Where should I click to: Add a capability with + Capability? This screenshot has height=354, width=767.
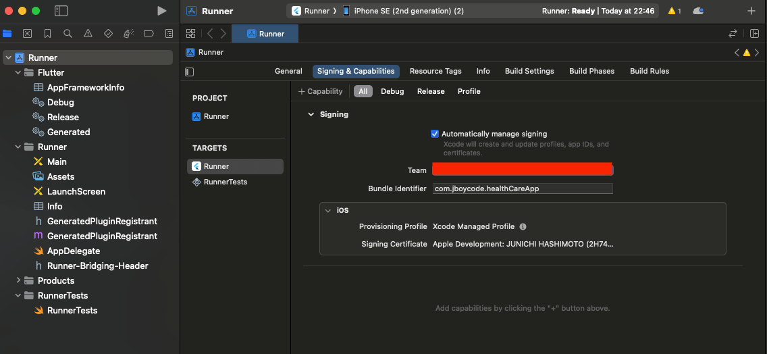pos(321,91)
